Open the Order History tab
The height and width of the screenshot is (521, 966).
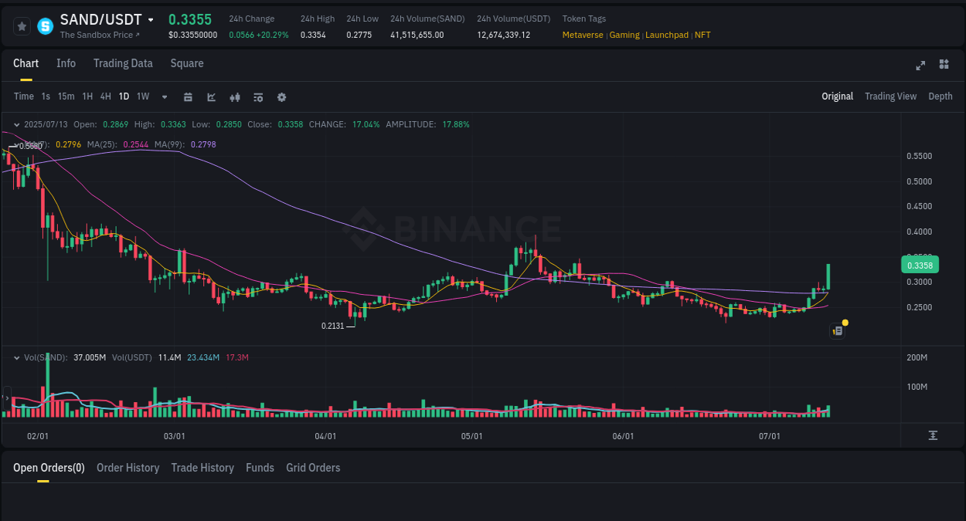128,468
